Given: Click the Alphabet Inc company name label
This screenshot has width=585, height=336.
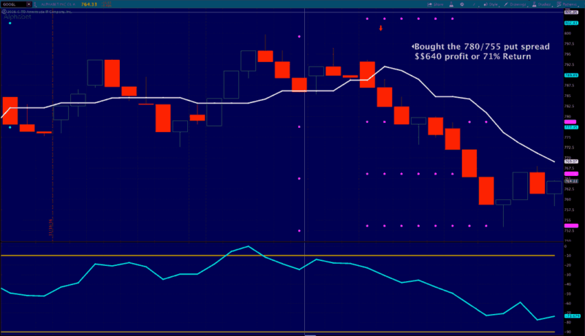Looking at the screenshot, I should coord(58,4).
